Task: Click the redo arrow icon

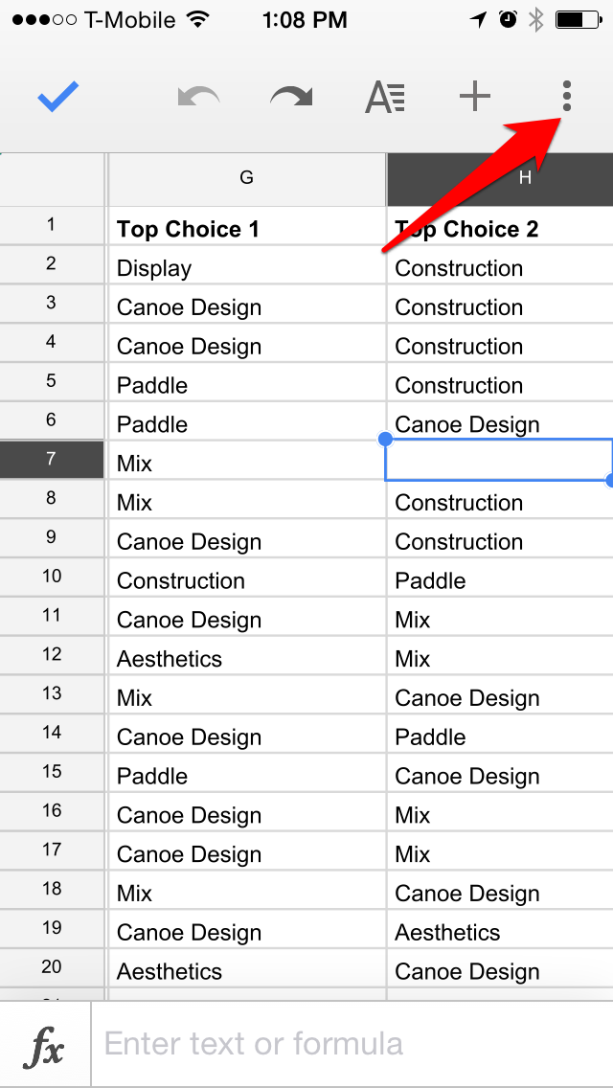Action: tap(291, 97)
